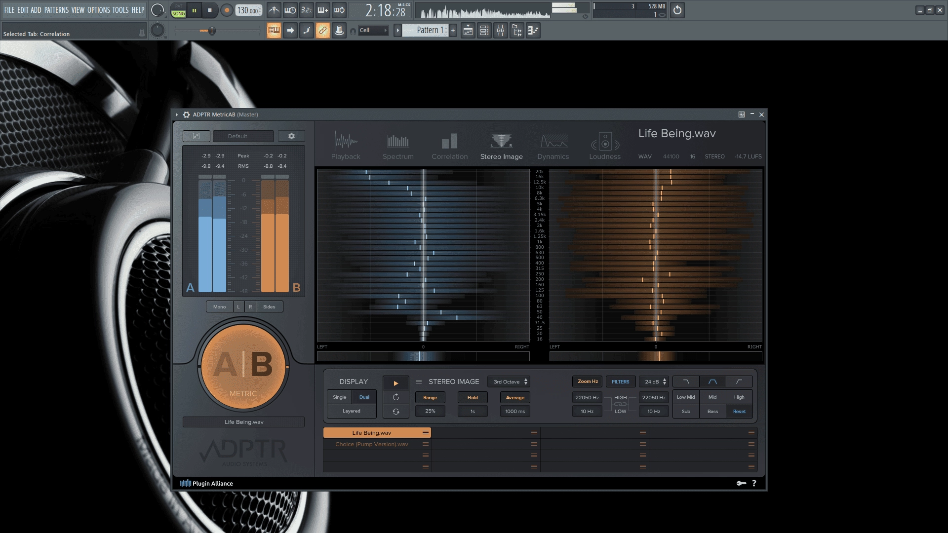
Task: Select Single display mode
Action: point(340,397)
